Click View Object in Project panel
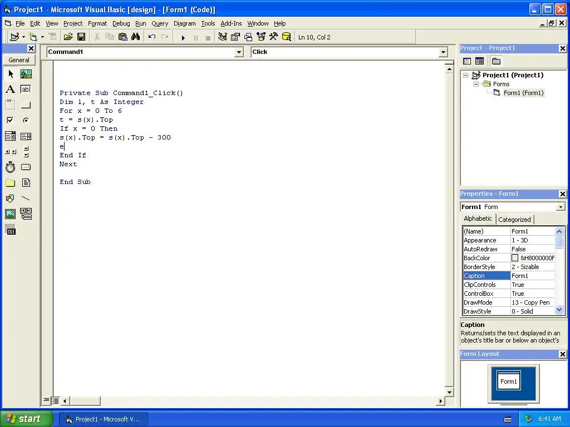The height and width of the screenshot is (427, 570). [x=479, y=61]
